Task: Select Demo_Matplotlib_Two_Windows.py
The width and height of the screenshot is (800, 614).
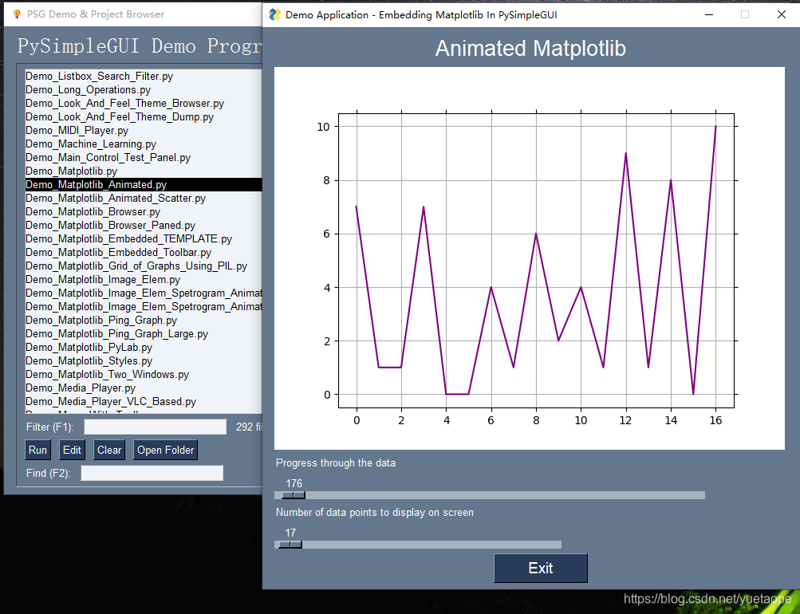Action: [x=144, y=374]
